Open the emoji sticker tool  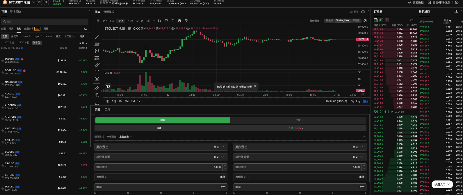pos(97,79)
